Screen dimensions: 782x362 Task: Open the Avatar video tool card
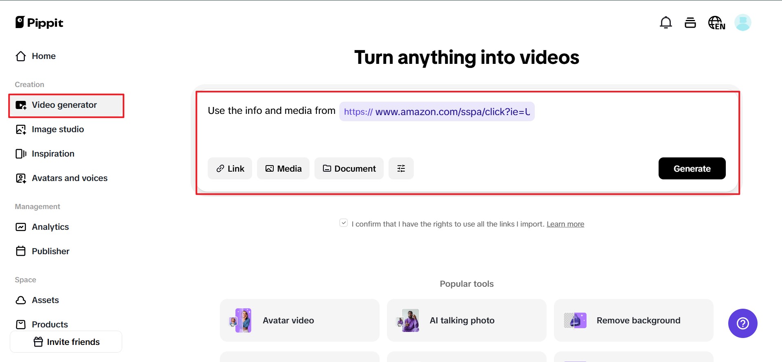click(x=299, y=321)
